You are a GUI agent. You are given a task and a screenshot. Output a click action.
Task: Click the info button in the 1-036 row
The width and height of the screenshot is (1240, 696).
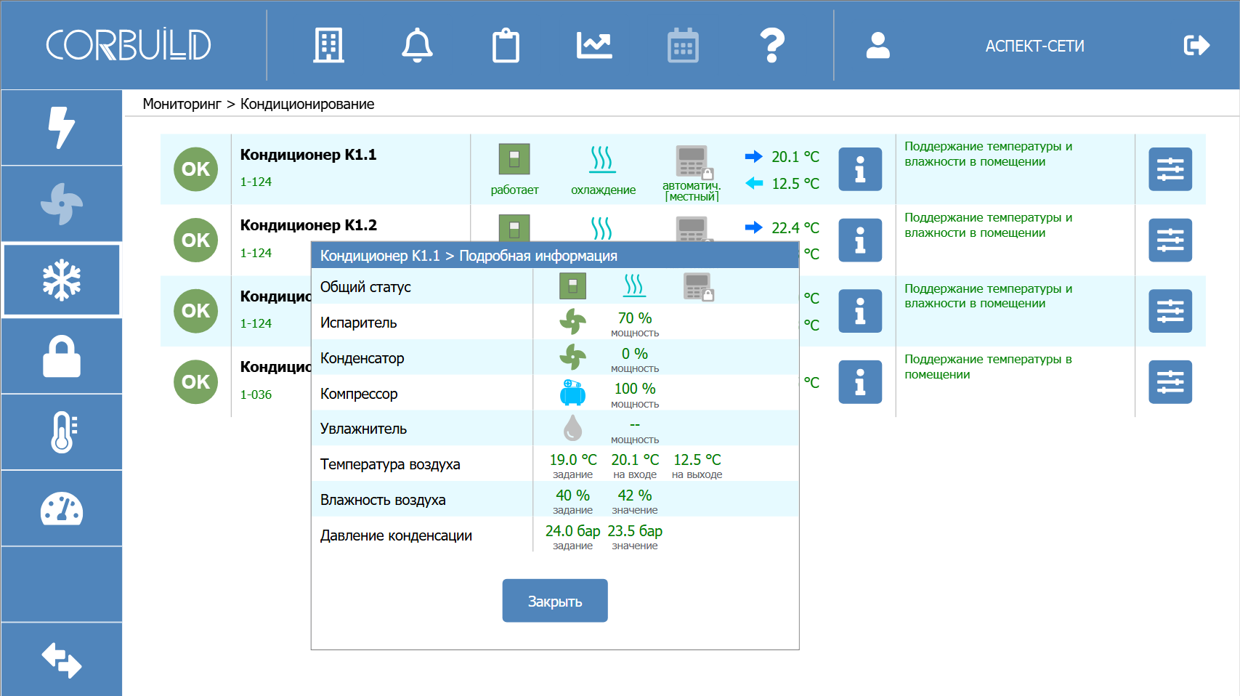pos(860,382)
